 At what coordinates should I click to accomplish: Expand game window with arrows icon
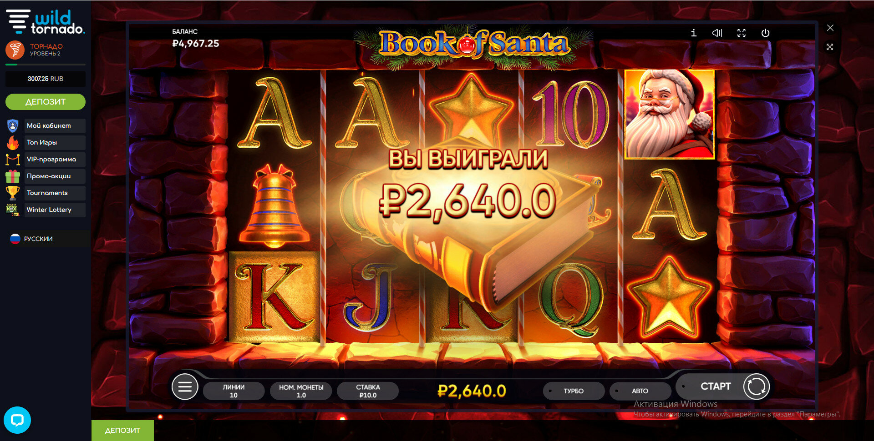coord(830,47)
